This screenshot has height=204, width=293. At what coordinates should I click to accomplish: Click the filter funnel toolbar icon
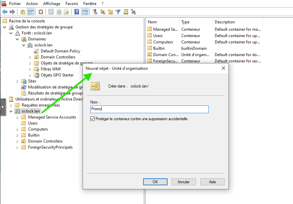tap(118, 12)
